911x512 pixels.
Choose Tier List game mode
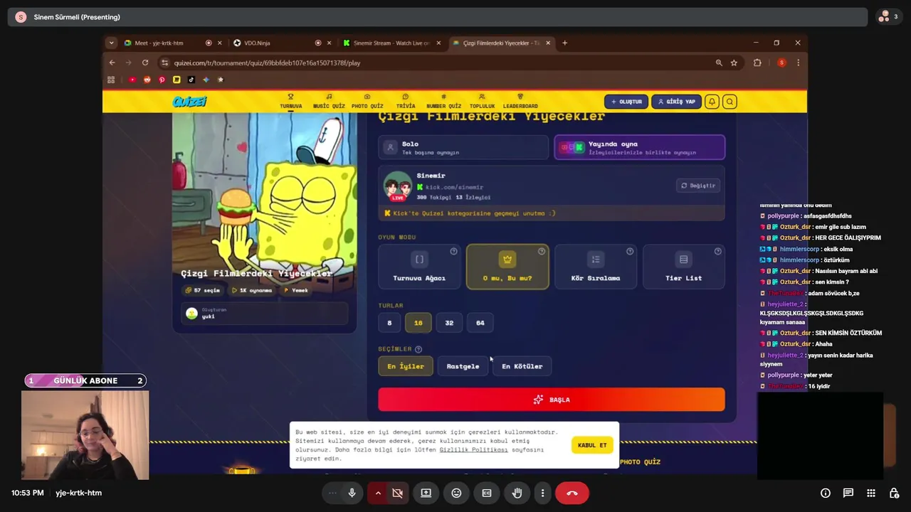click(683, 267)
